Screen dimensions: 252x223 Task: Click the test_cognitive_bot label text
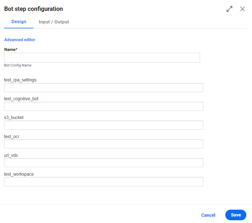tap(21, 99)
